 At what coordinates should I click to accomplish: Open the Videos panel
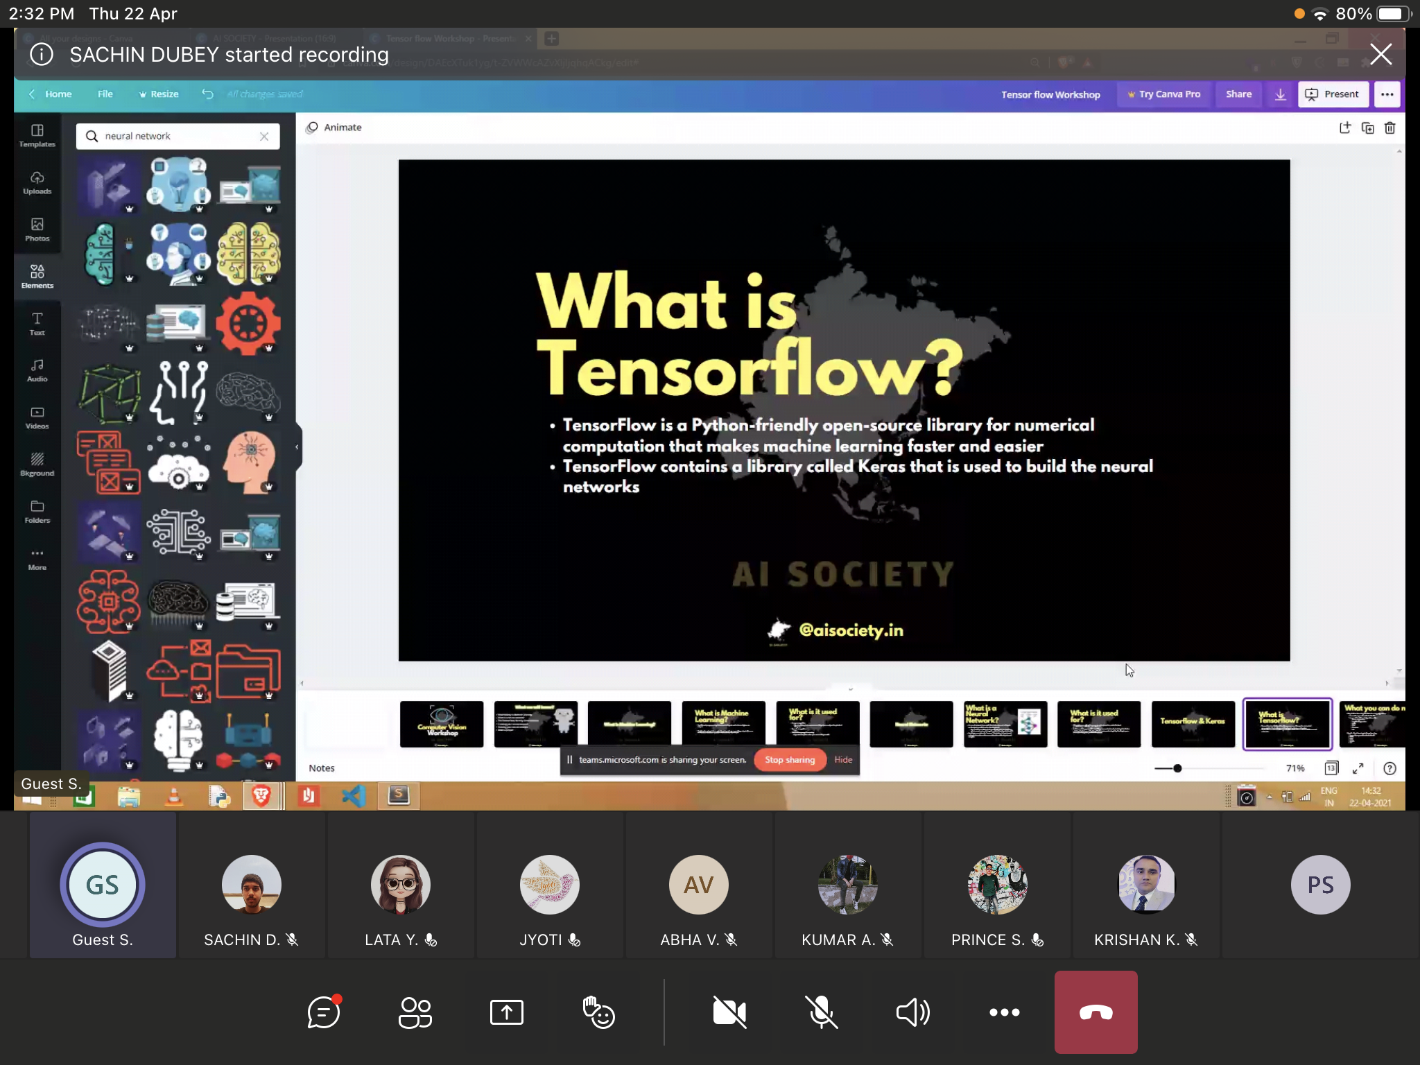(x=37, y=417)
